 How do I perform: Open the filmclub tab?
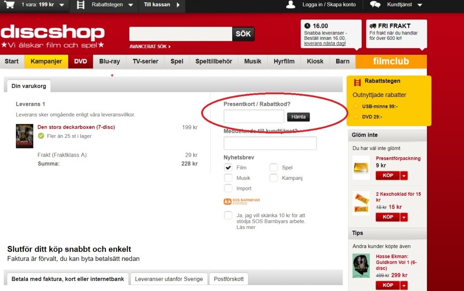(x=391, y=61)
